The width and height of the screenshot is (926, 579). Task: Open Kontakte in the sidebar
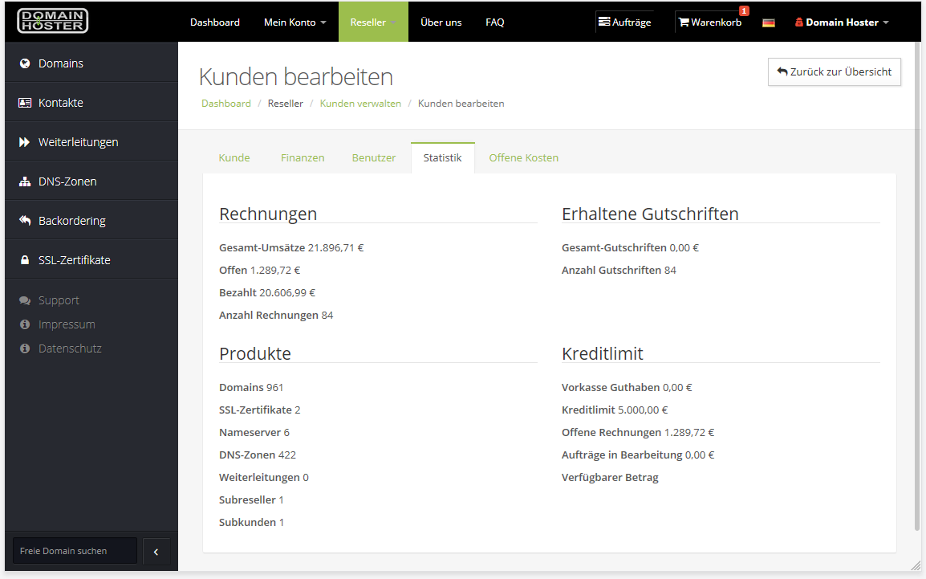click(91, 103)
